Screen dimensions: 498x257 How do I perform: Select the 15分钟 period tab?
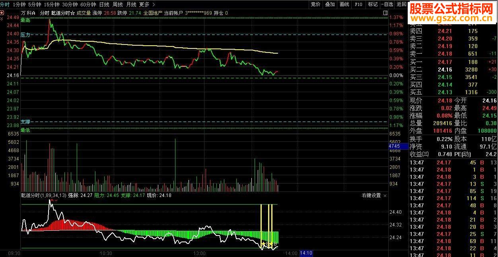[52, 4]
